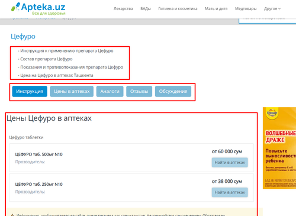Select 'Показания и противопоказания препарата Цефуро' line

(x=72, y=67)
